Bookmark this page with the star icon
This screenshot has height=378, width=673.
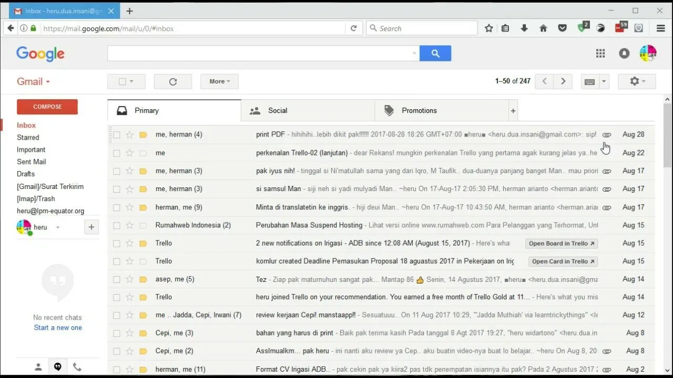(489, 28)
